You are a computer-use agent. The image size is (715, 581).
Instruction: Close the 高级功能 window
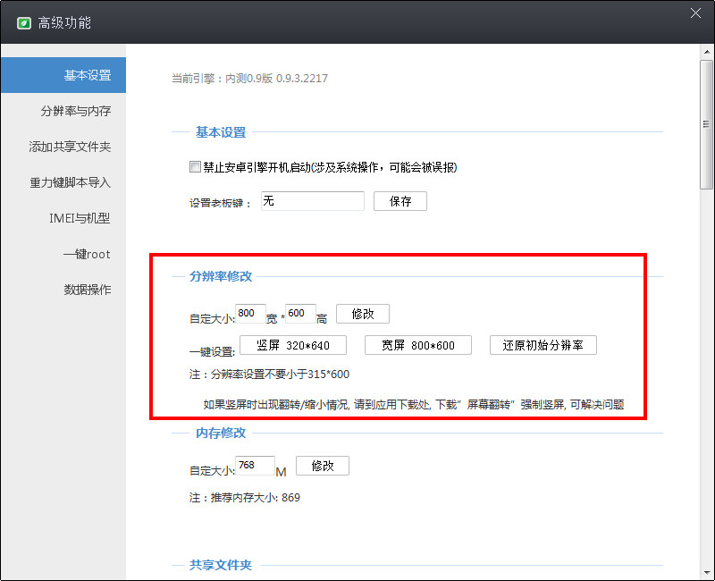695,13
